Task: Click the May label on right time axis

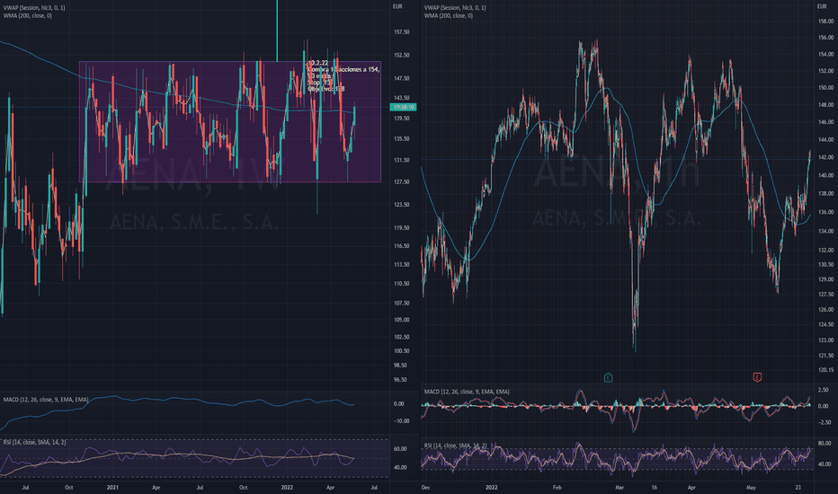Action: [x=751, y=488]
